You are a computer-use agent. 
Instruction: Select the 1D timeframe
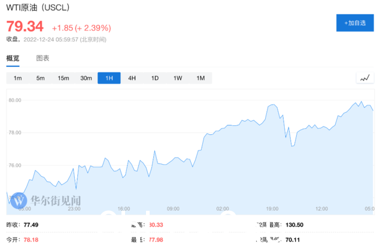coord(154,78)
